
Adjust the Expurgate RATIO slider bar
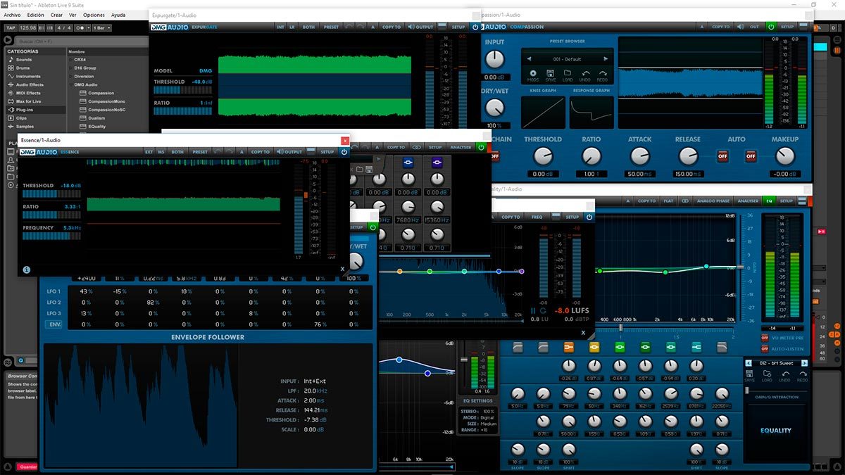183,111
